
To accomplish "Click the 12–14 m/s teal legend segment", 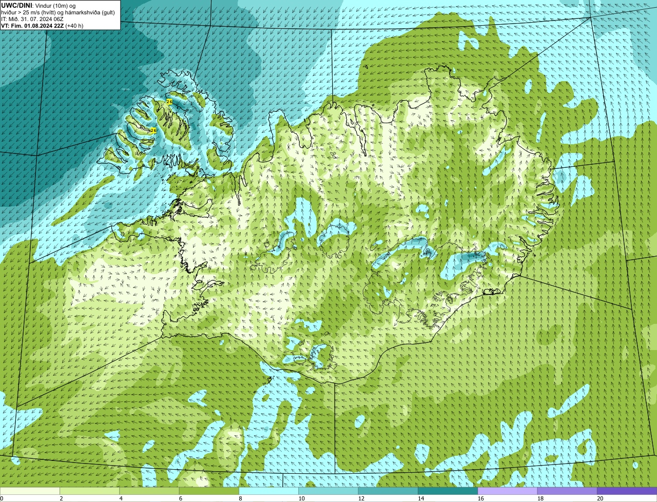I will [388, 491].
